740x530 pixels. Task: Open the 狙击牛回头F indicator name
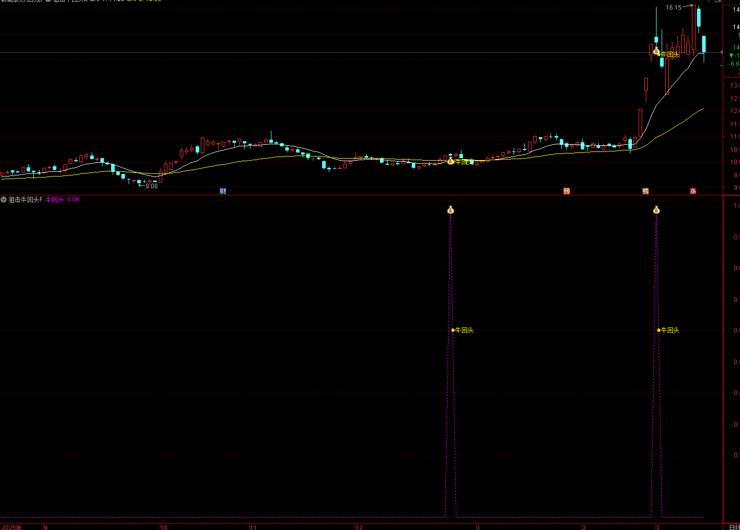coord(26,200)
